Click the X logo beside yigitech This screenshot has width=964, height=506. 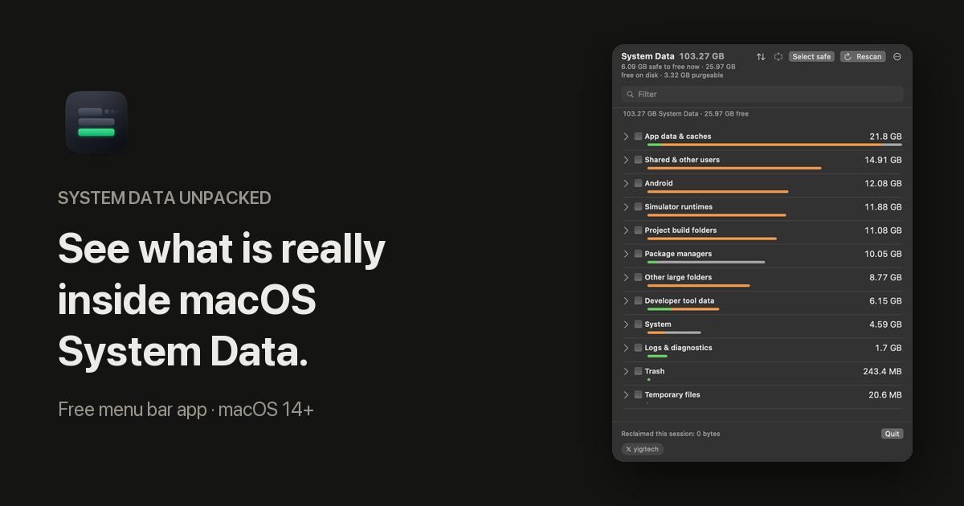628,449
